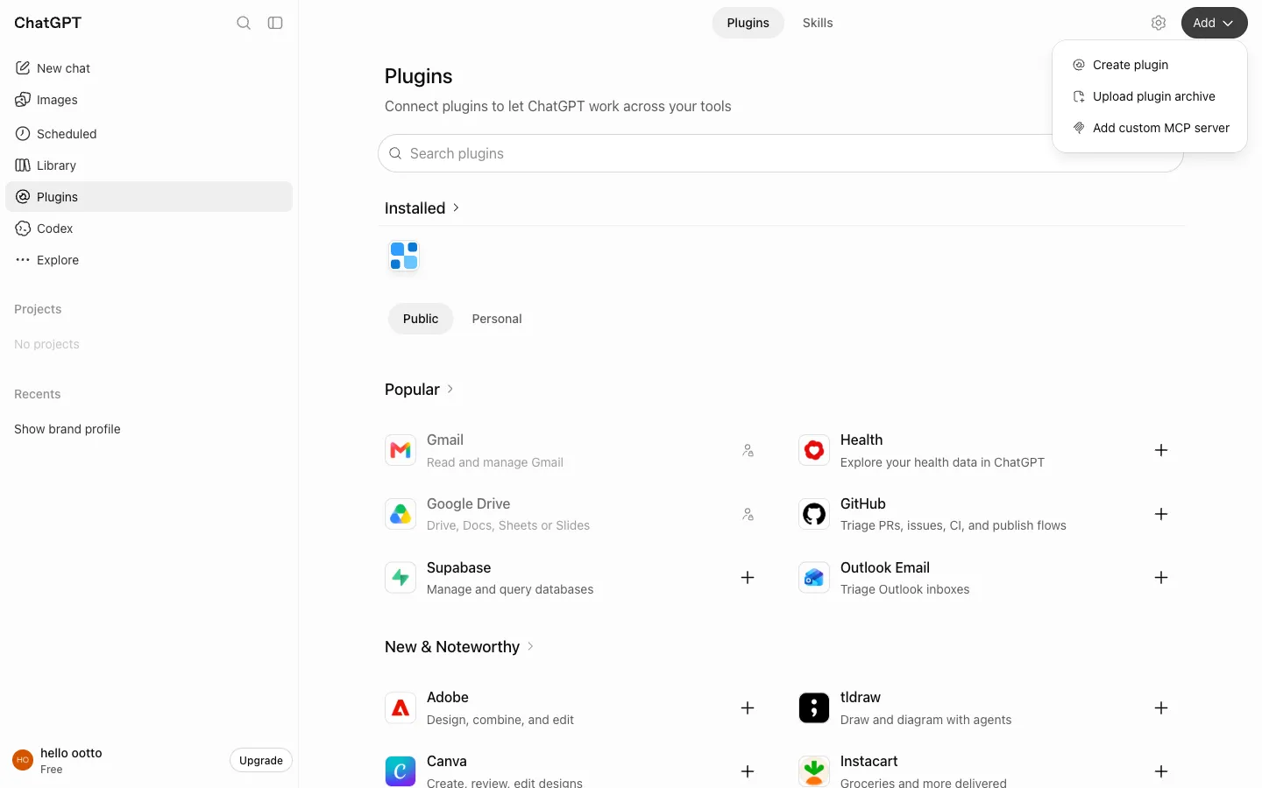Click the Upgrade button
The height and width of the screenshot is (788, 1262).
pos(261,760)
